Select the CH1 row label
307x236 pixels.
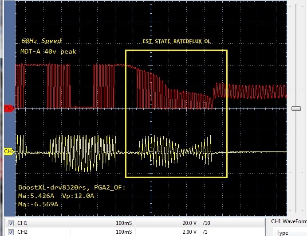(x=22, y=223)
